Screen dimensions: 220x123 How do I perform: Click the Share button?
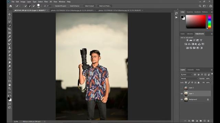211,6
